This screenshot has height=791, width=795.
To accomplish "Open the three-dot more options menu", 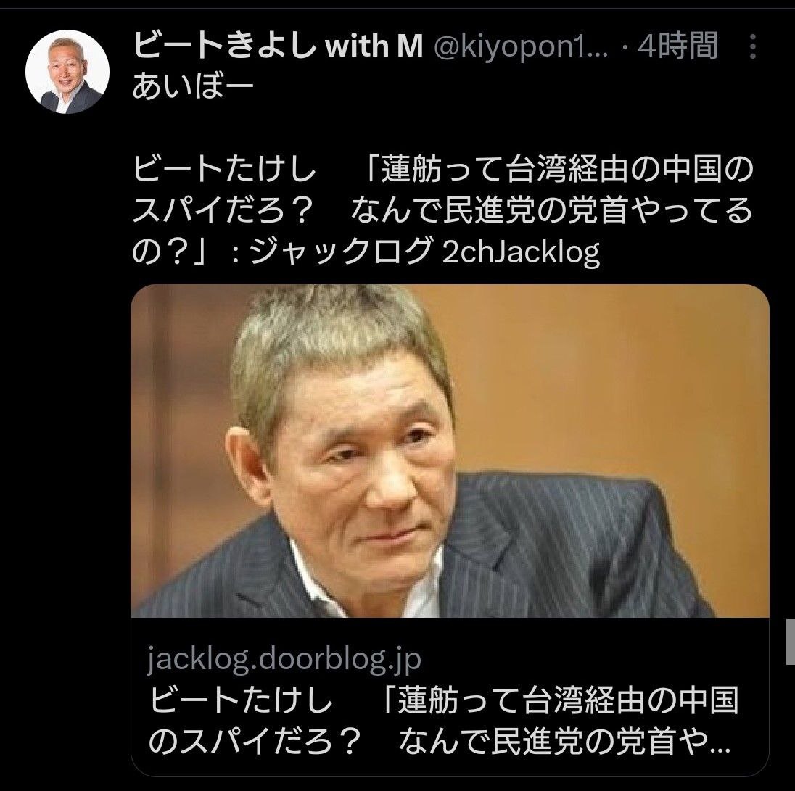I will pyautogui.click(x=752, y=46).
